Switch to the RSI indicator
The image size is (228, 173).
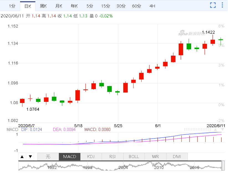(x=112, y=157)
